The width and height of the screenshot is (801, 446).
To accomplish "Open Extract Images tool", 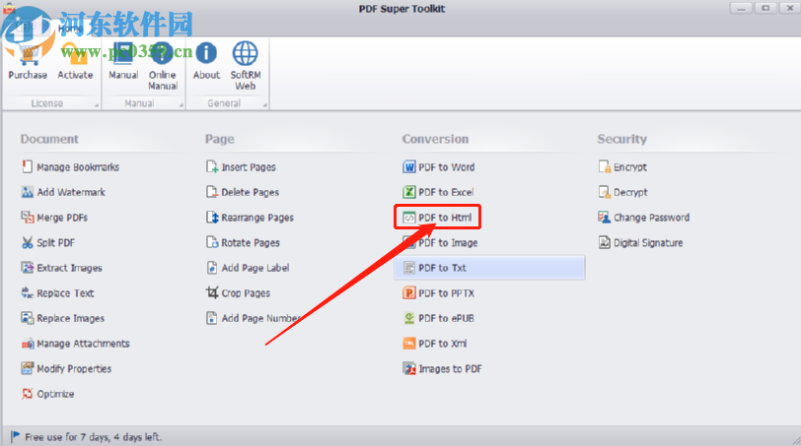I will tap(62, 268).
